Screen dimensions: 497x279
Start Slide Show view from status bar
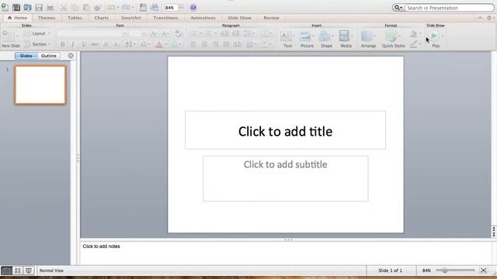pos(29,270)
